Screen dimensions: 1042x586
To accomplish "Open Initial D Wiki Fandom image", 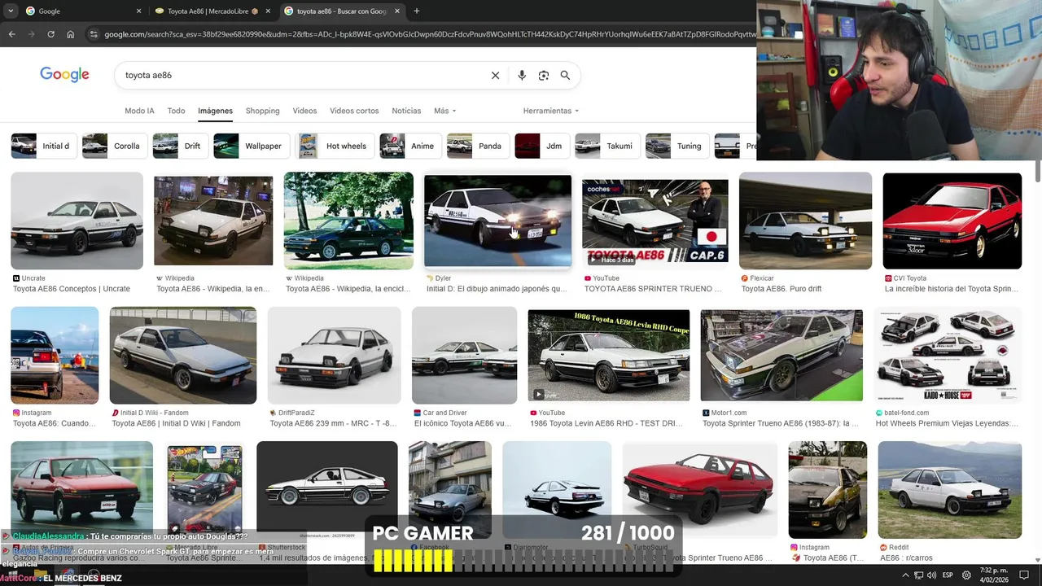I will pos(183,355).
